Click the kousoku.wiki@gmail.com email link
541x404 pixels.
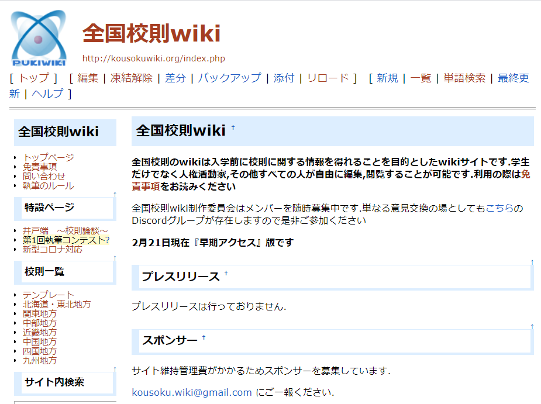[x=192, y=392]
